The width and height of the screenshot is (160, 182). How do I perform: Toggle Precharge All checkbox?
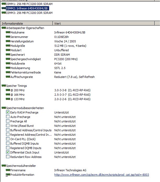(x=8, y=121)
